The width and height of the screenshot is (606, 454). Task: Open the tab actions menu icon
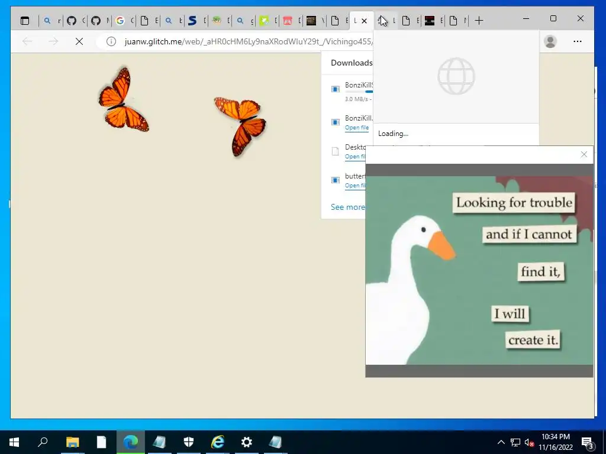tap(25, 21)
